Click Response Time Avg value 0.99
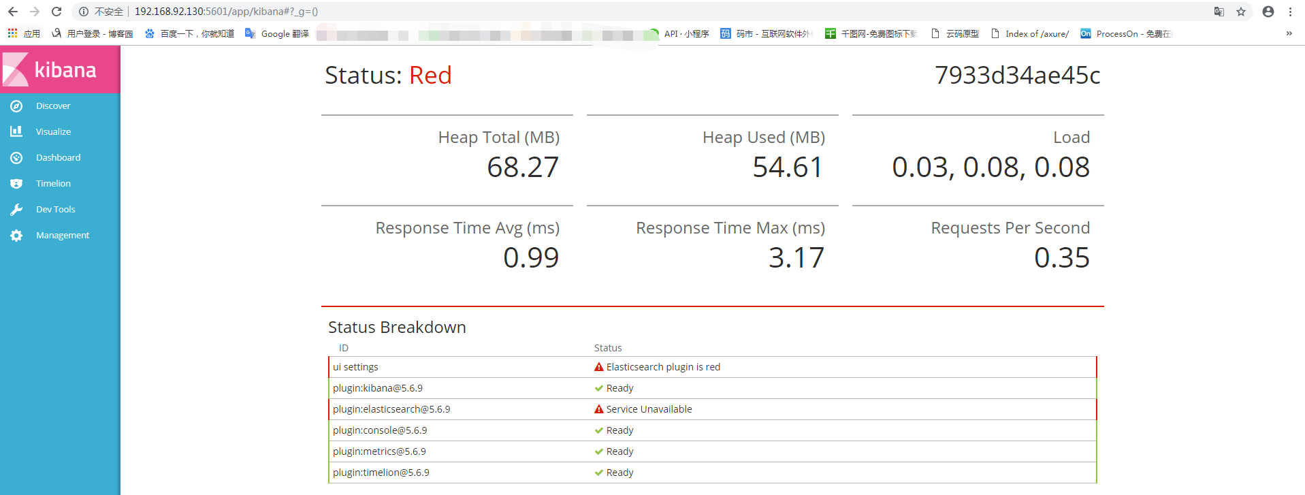This screenshot has width=1305, height=495. click(x=531, y=258)
